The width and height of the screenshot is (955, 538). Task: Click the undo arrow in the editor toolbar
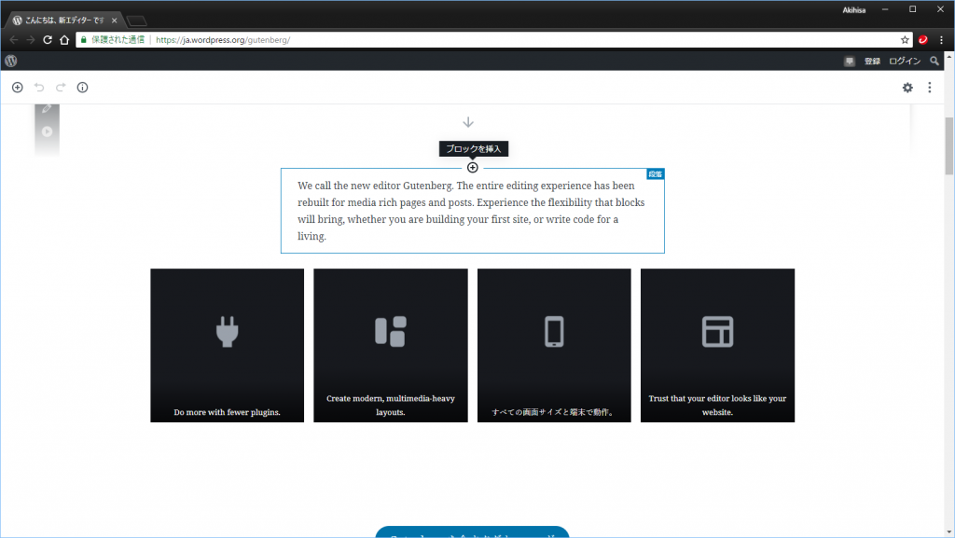(39, 88)
